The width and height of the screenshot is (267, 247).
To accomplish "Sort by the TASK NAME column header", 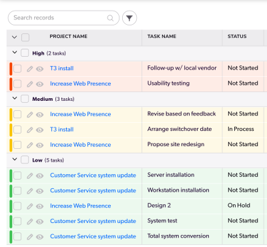I will tap(162, 37).
